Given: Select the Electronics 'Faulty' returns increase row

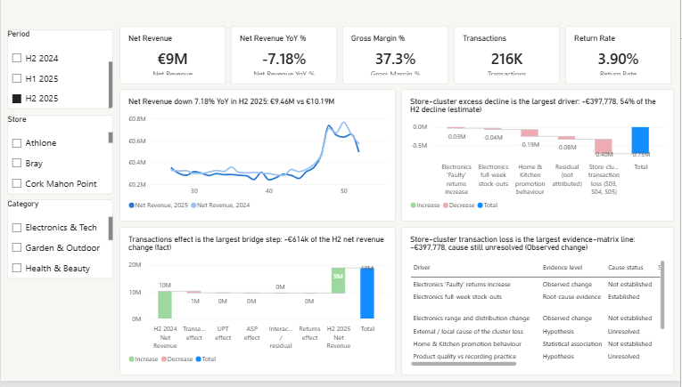Looking at the screenshot, I should click(x=536, y=284).
